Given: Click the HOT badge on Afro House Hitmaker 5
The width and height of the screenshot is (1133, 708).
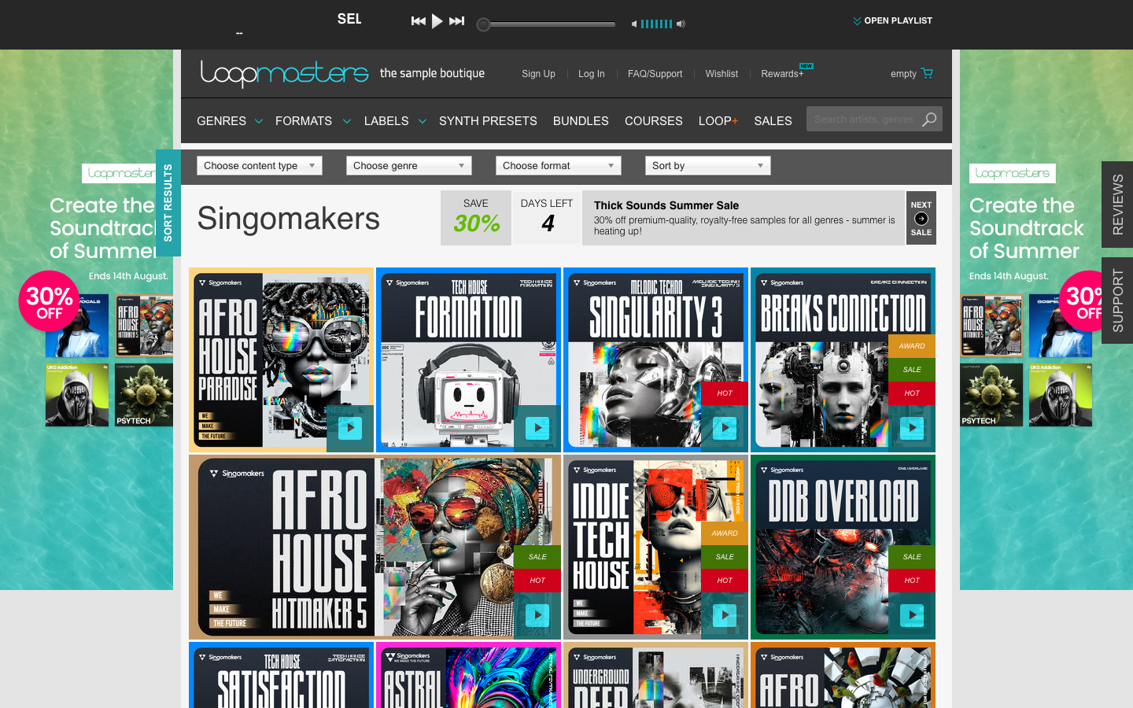Looking at the screenshot, I should [537, 581].
